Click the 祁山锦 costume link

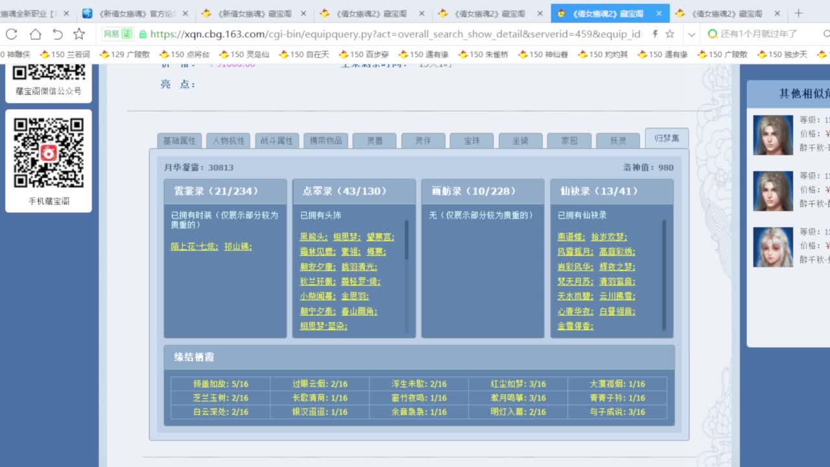pyautogui.click(x=237, y=246)
